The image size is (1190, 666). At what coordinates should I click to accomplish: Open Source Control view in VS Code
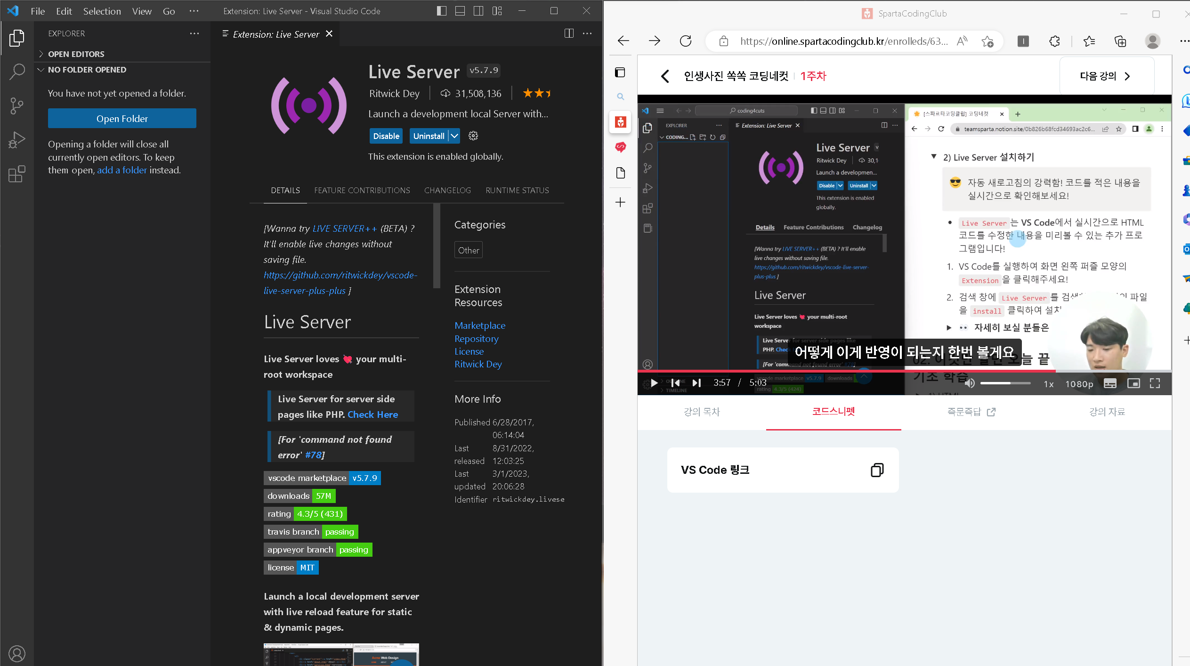pos(17,106)
